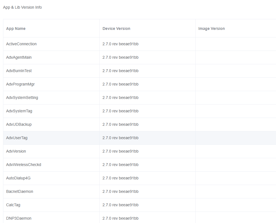Click the App & Lib Version Info title
The image size is (276, 223).
point(22,7)
